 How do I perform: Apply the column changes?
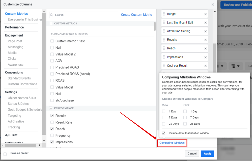click(208, 154)
